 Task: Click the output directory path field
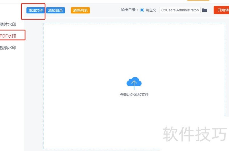pyautogui.click(x=179, y=10)
